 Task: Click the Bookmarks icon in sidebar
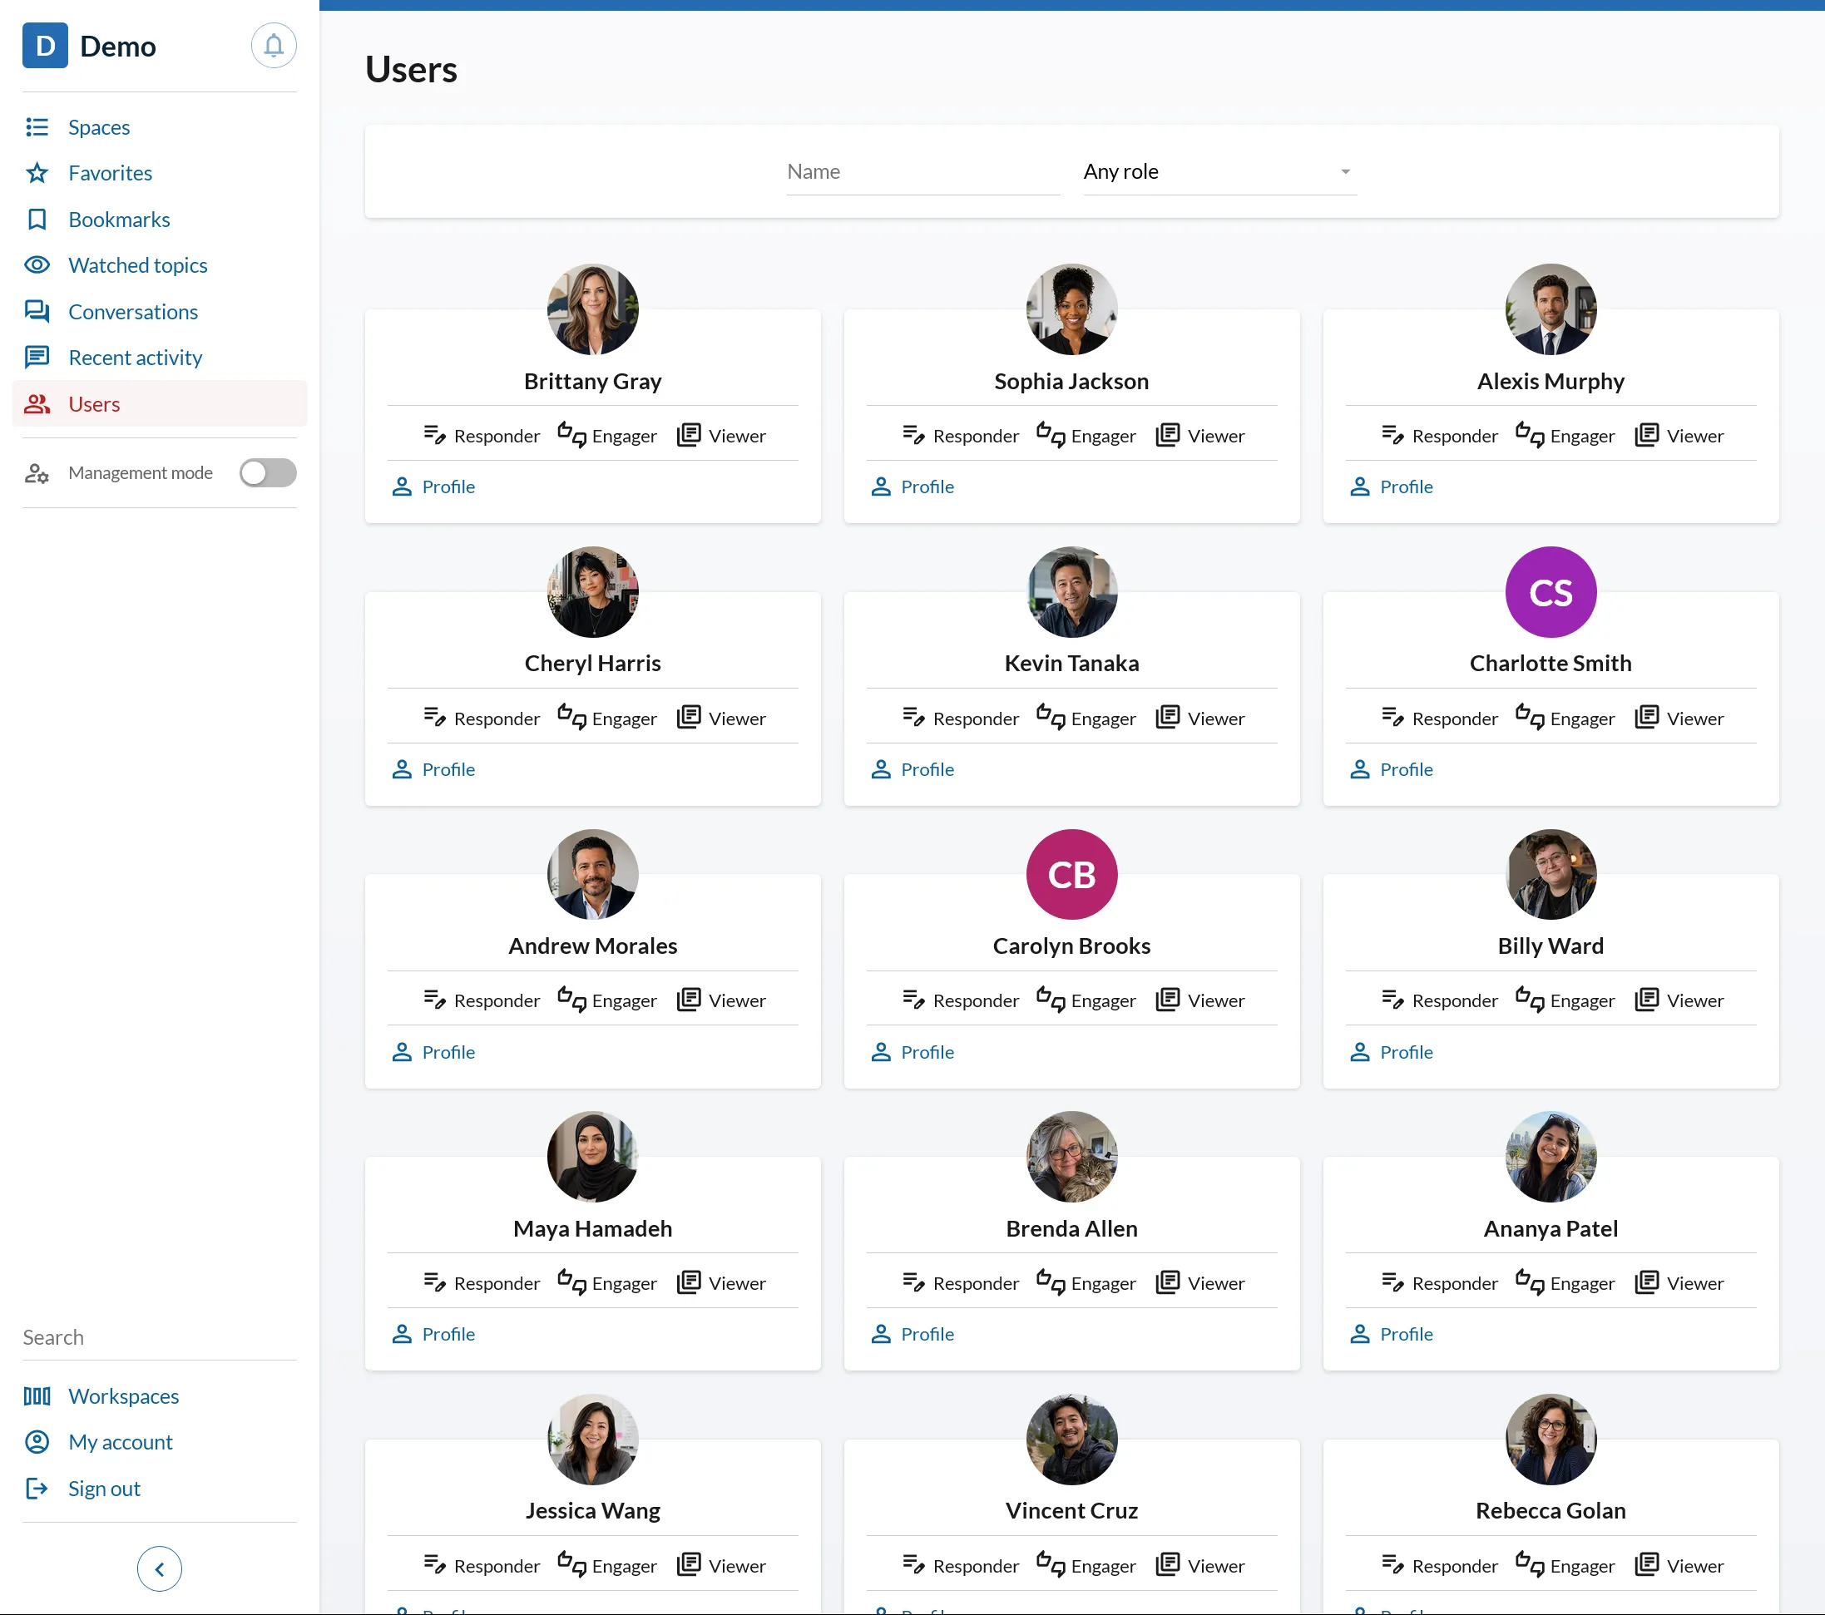pos(37,219)
